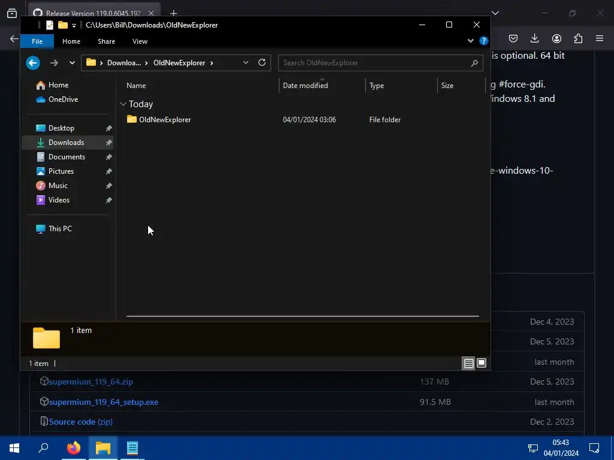This screenshot has height=460, width=614.
Task: Open the browser account profile icon
Action: tap(556, 38)
